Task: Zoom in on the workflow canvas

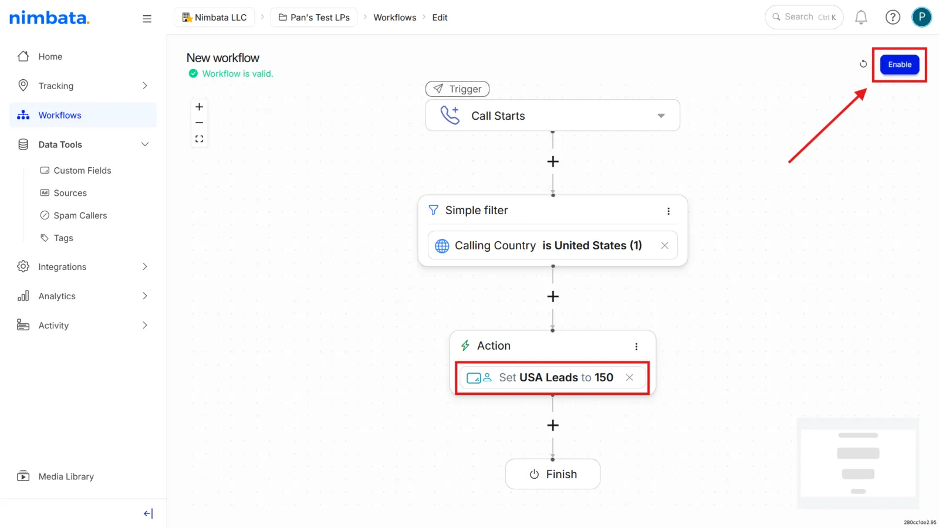Action: coord(200,107)
